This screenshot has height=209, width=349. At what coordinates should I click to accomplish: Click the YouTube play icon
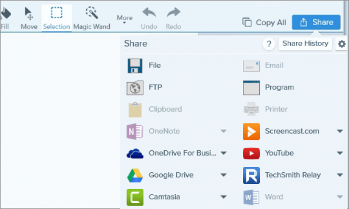click(x=251, y=153)
